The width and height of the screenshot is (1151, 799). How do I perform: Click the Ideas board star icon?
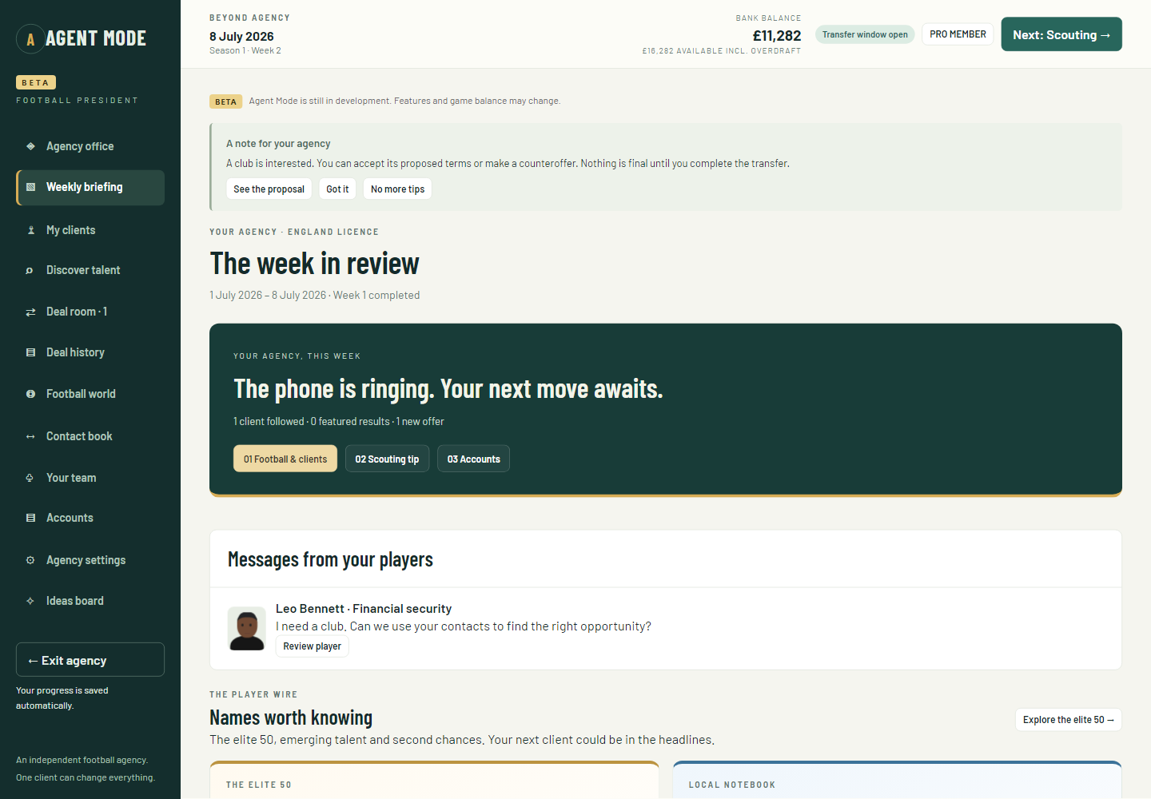(x=30, y=601)
